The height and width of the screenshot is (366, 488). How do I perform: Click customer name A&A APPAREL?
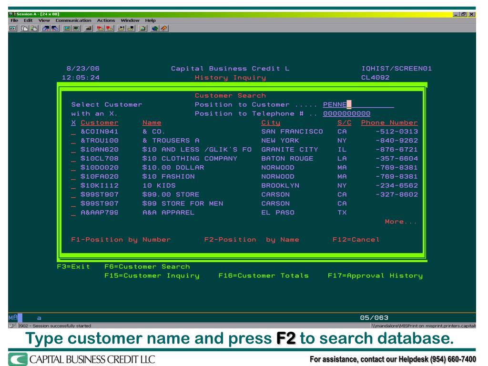[x=168, y=213]
